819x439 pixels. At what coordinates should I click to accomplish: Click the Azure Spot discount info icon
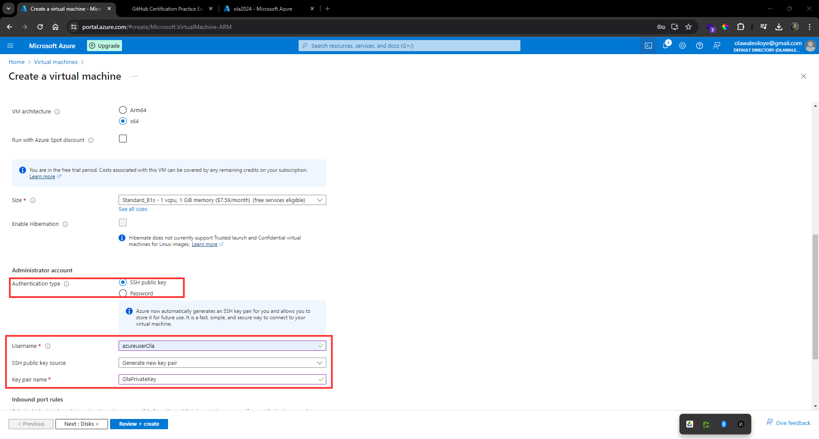point(91,140)
